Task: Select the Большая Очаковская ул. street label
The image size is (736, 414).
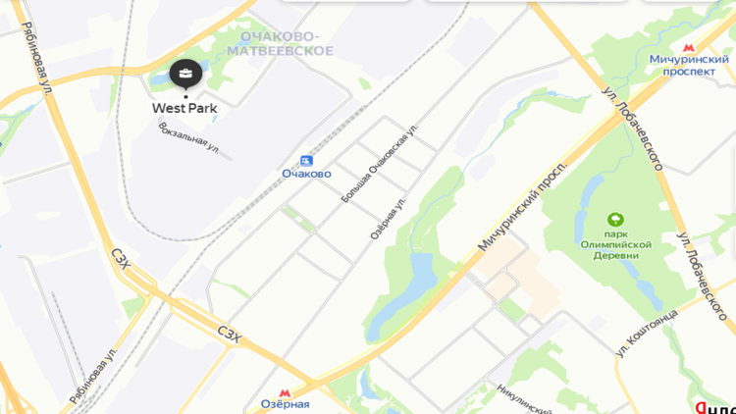Action: click(379, 163)
